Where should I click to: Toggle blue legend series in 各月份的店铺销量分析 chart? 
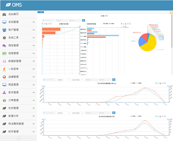(x=139, y=83)
